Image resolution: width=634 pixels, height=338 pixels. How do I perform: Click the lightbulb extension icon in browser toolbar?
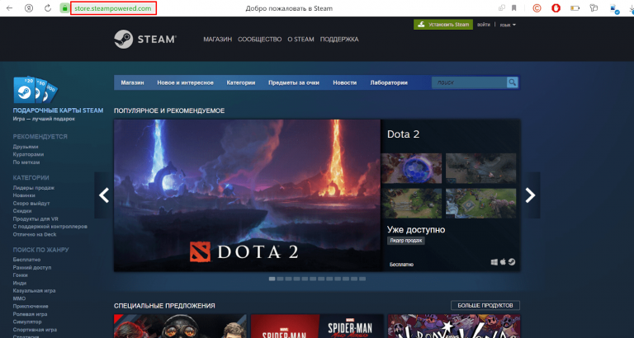coord(594,8)
